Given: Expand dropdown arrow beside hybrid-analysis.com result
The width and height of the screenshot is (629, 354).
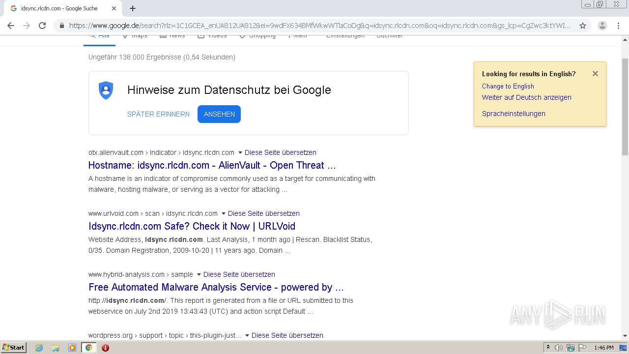Looking at the screenshot, I should 199,274.
